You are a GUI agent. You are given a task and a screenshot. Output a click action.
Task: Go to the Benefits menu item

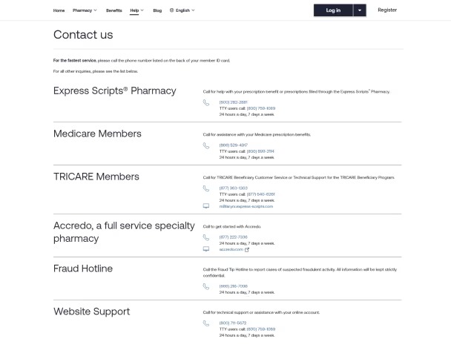click(113, 10)
